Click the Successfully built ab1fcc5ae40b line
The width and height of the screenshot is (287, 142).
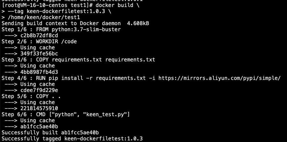click(50, 132)
